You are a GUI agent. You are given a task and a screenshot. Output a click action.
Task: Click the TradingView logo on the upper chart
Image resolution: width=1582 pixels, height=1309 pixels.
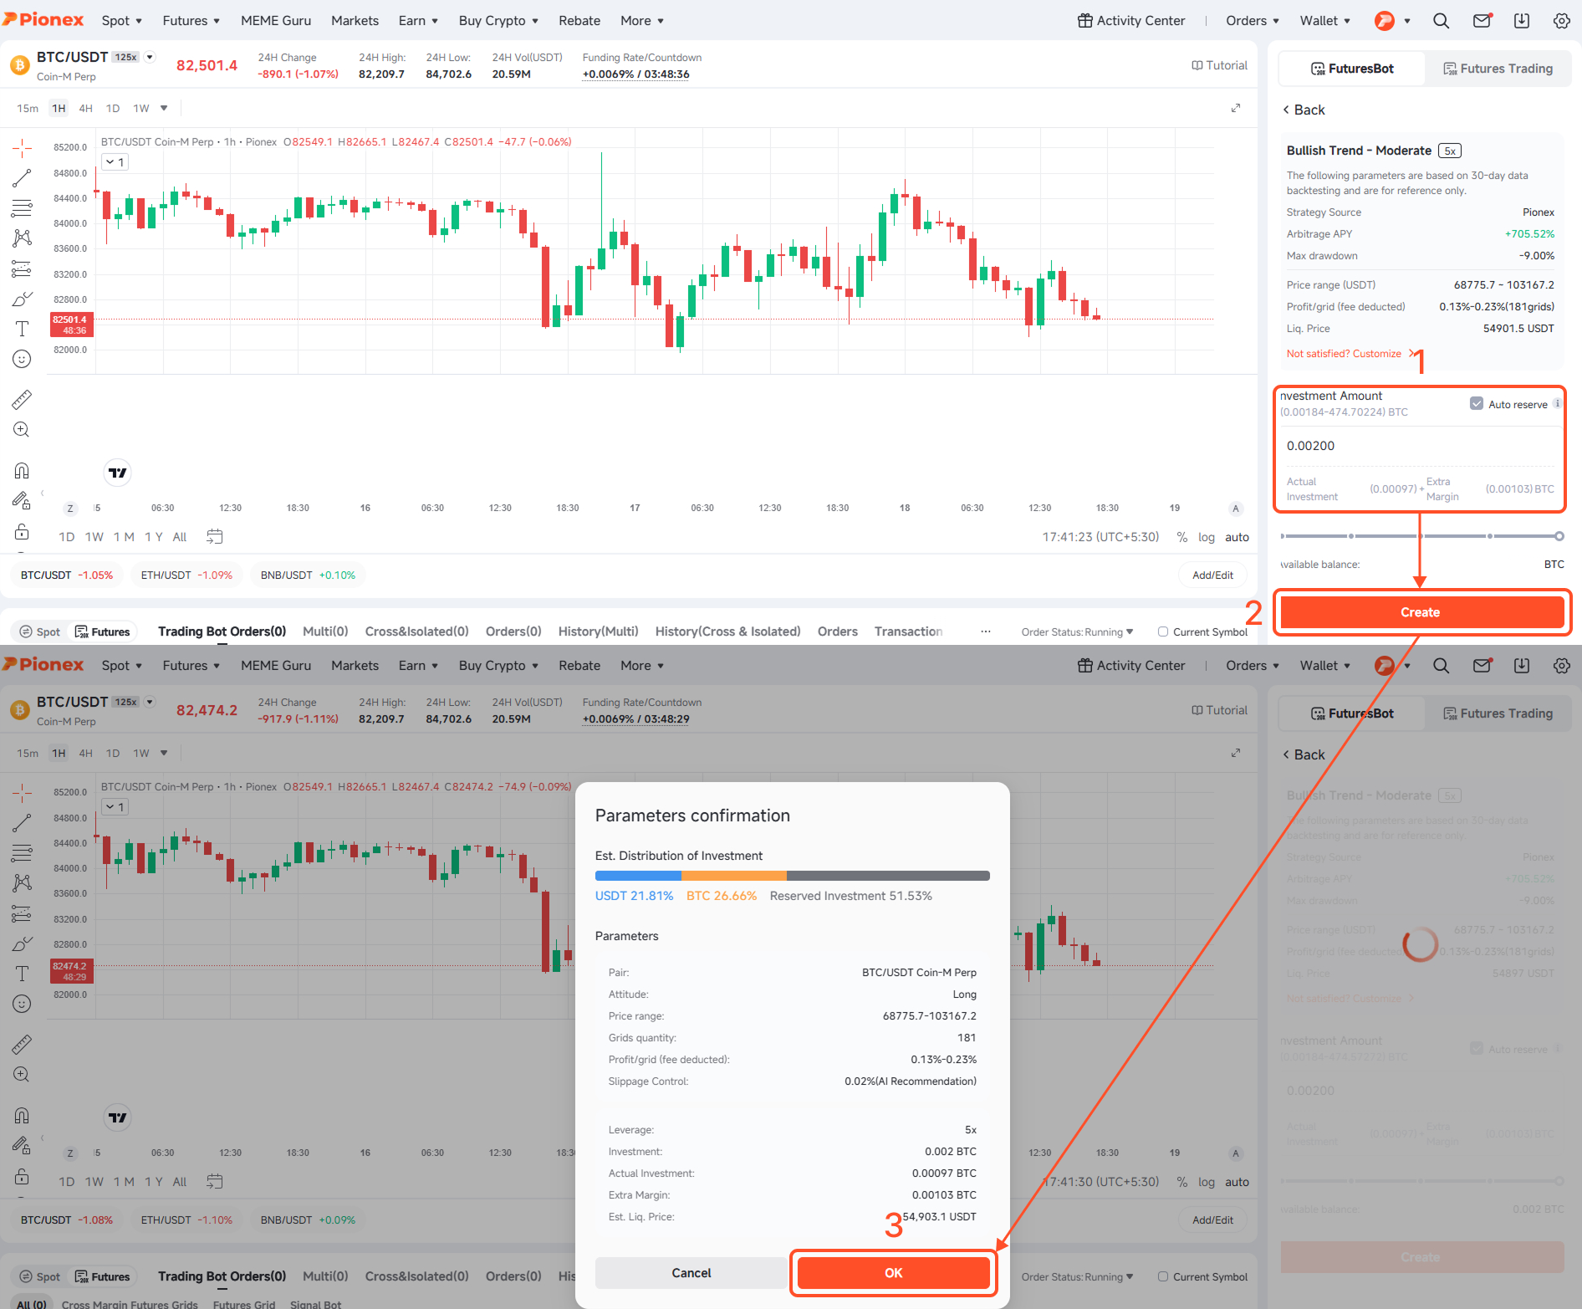118,473
